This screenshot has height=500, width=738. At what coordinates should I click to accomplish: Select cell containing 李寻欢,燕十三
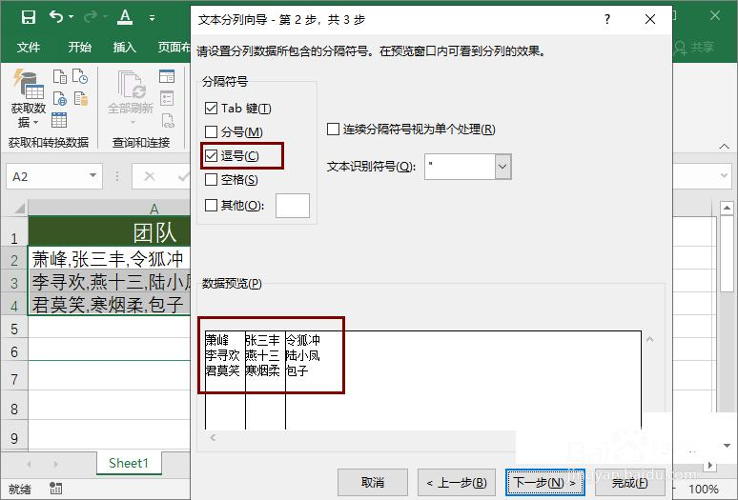110,282
